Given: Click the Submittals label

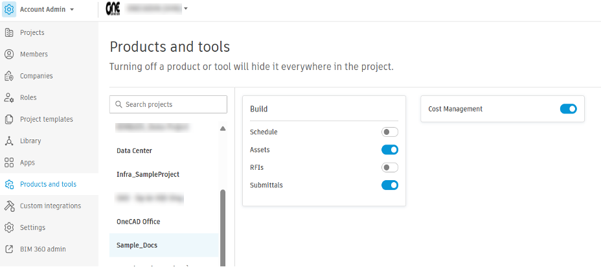Looking at the screenshot, I should coord(266,185).
